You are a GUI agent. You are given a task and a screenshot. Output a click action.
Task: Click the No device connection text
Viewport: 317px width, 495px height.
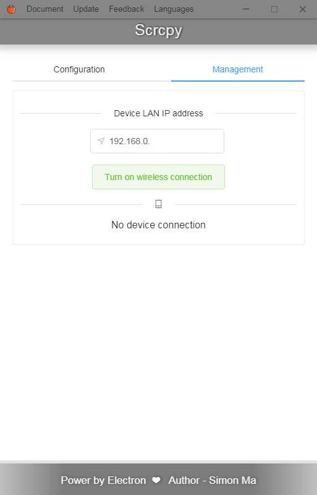click(x=158, y=225)
